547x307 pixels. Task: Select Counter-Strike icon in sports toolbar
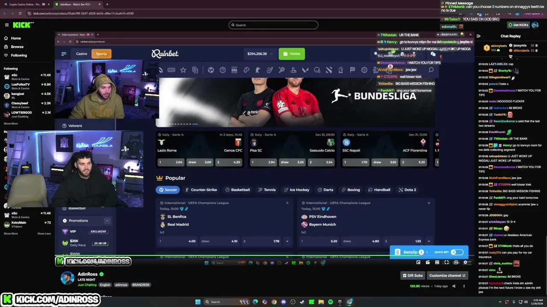click(x=258, y=70)
